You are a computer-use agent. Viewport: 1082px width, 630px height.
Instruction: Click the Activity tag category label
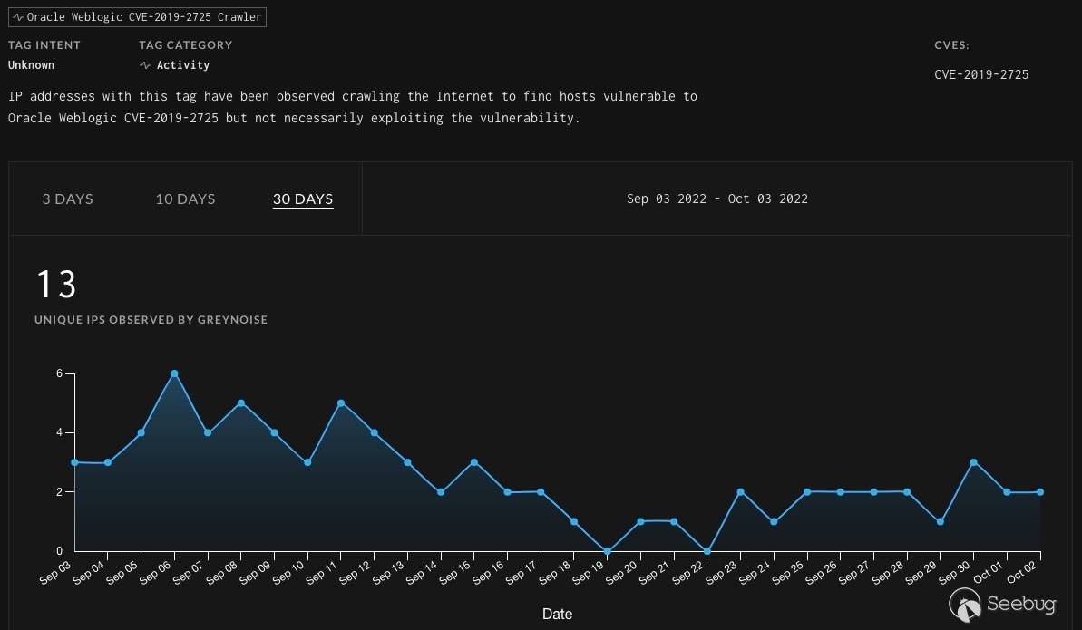(x=183, y=65)
